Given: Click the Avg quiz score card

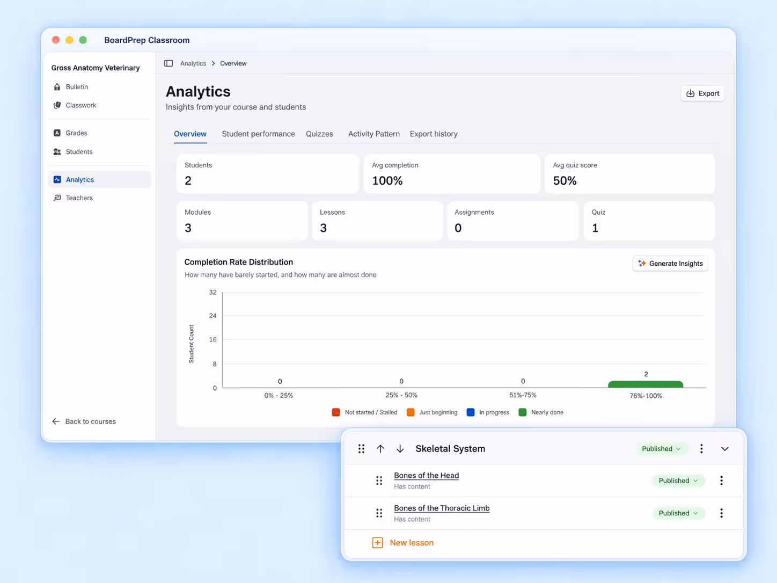Looking at the screenshot, I should pyautogui.click(x=630, y=174).
